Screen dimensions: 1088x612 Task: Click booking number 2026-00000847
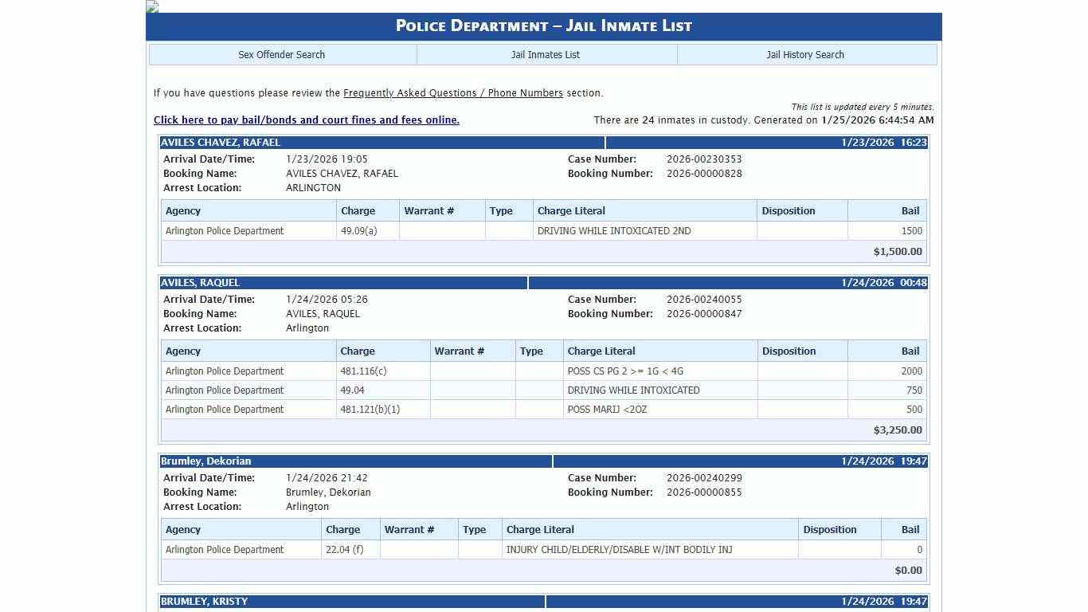point(704,314)
